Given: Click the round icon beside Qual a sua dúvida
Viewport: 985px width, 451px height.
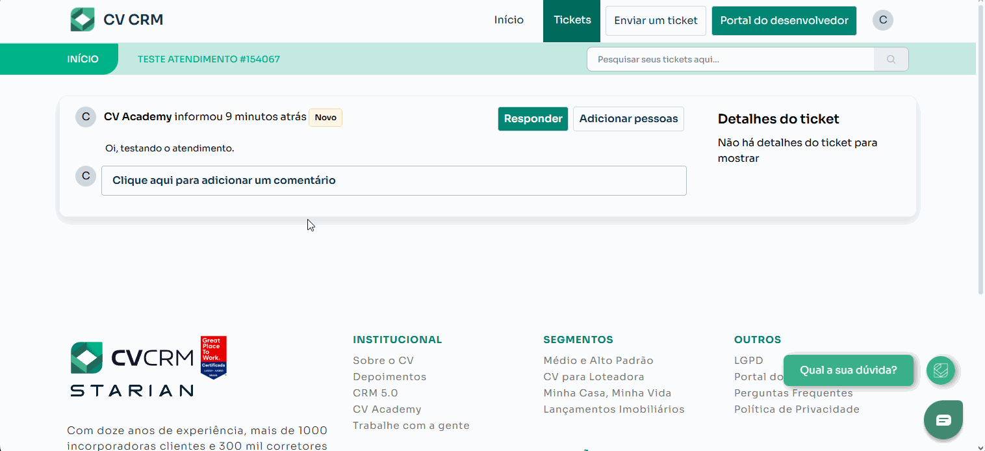Looking at the screenshot, I should pos(941,370).
